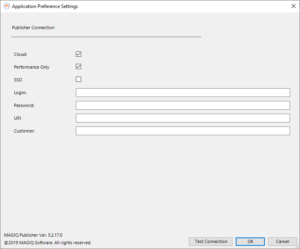
Task: Click the Cloud: label
Action: click(20, 54)
